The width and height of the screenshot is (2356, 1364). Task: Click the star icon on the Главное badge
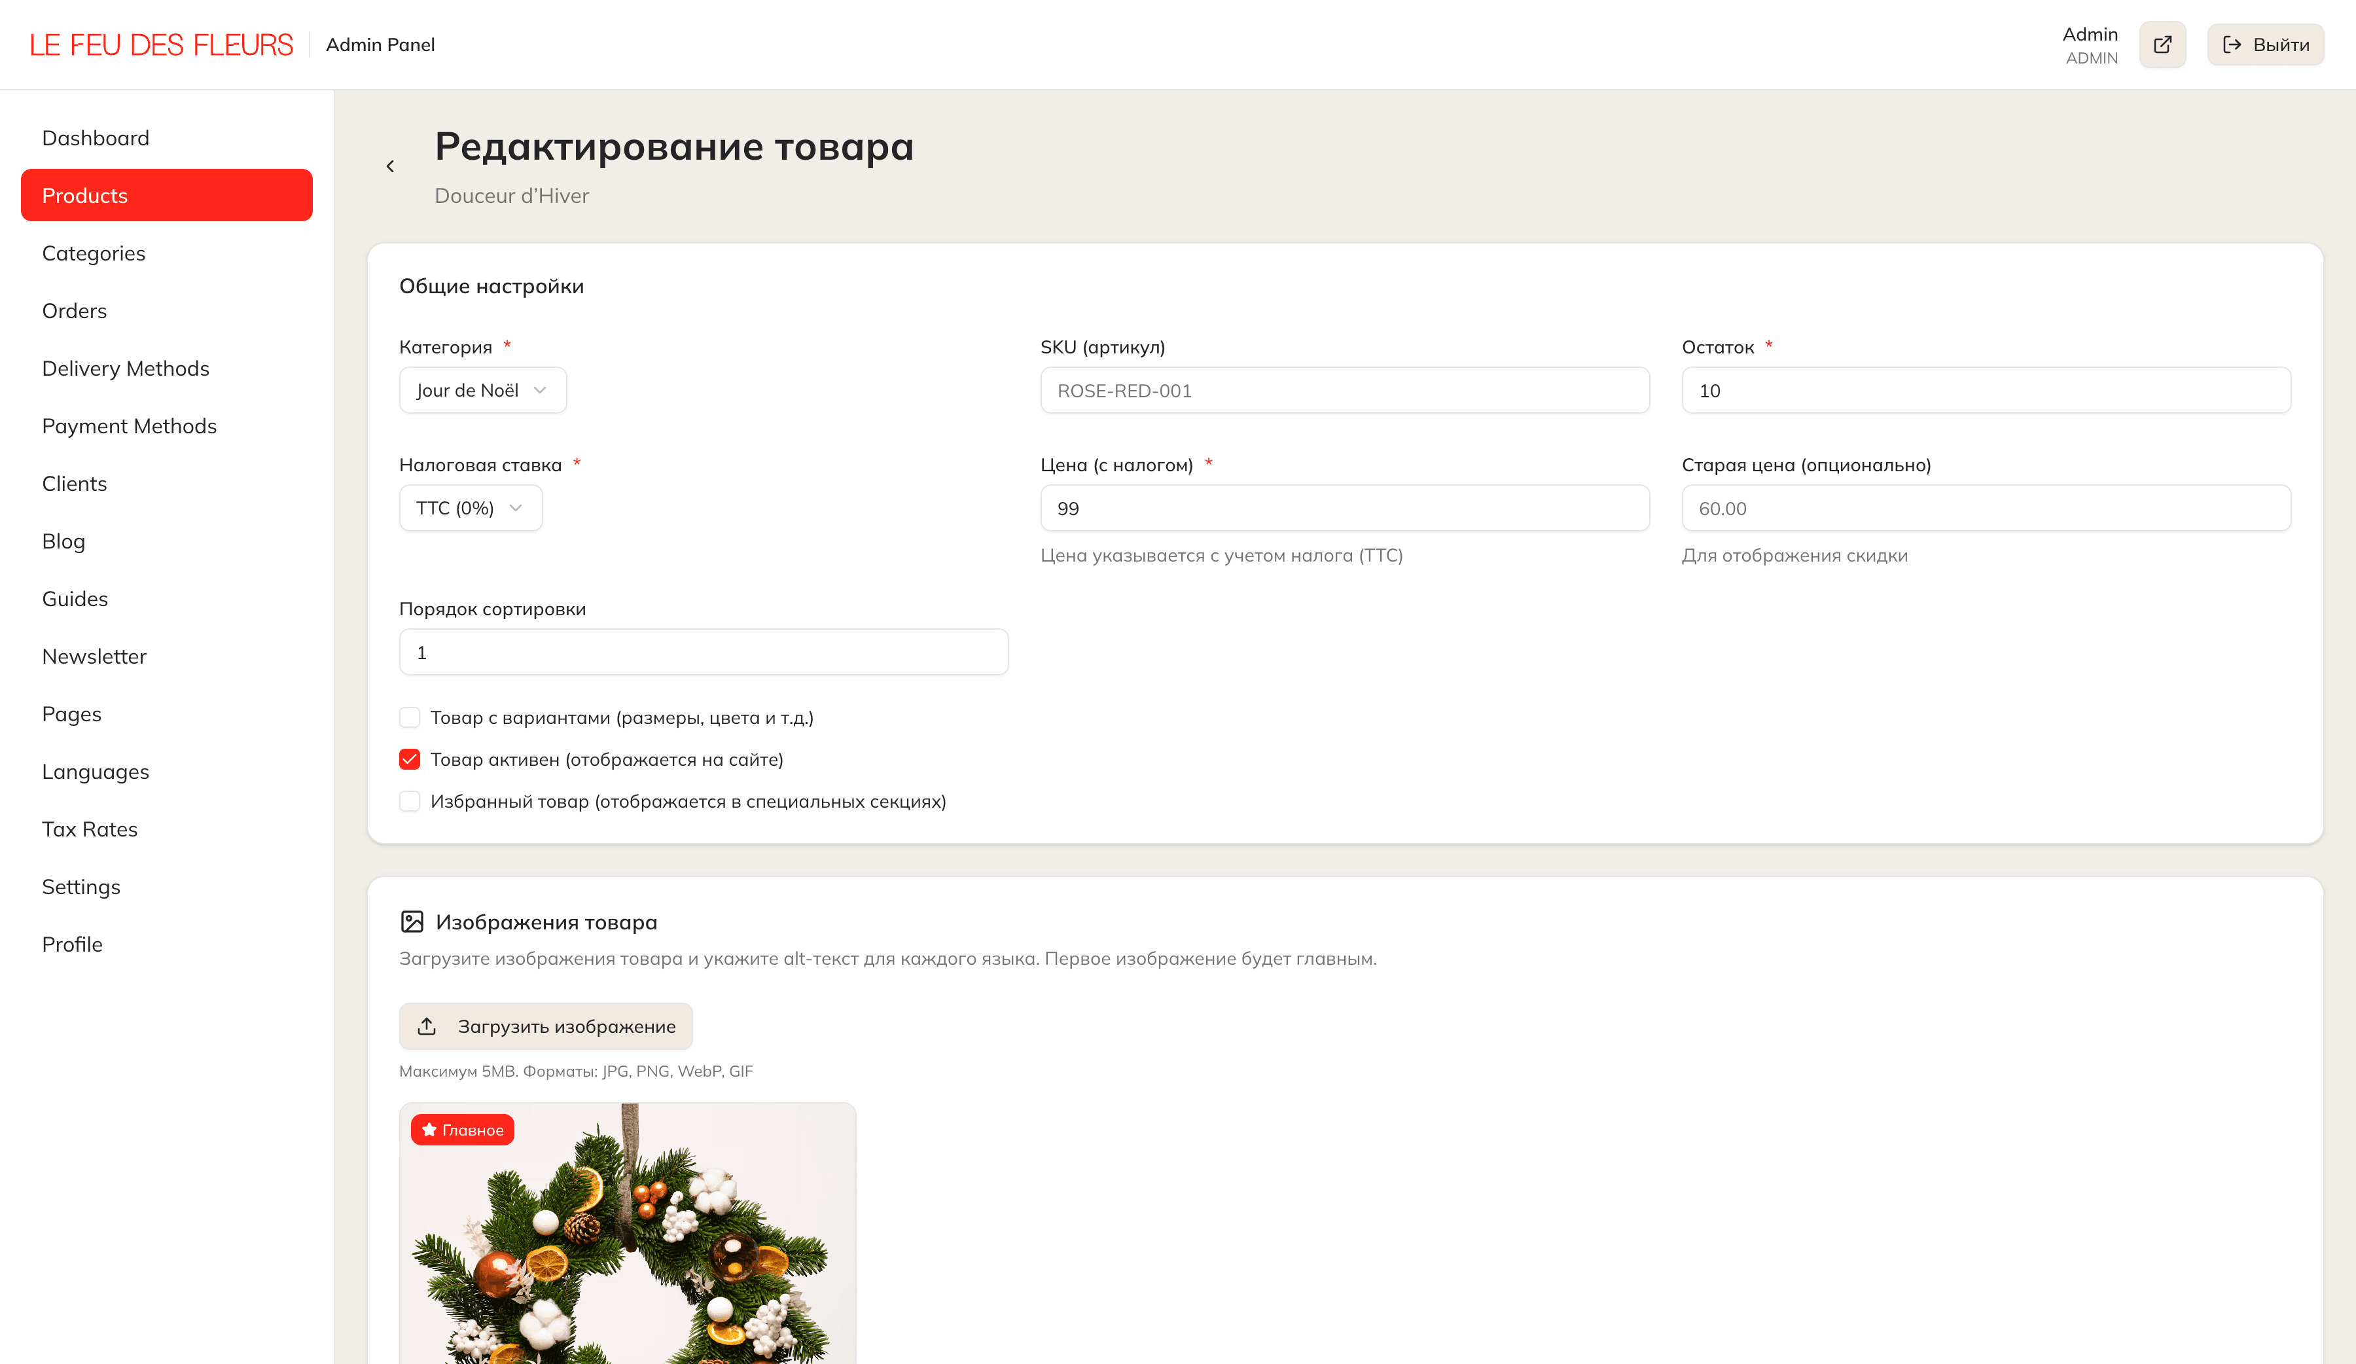pos(428,1129)
